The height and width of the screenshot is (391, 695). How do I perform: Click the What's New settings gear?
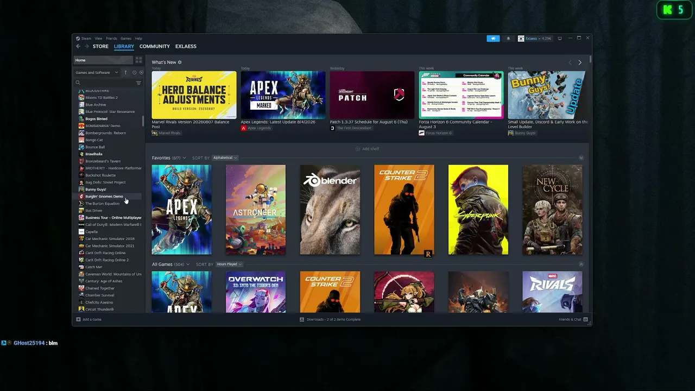tap(180, 62)
